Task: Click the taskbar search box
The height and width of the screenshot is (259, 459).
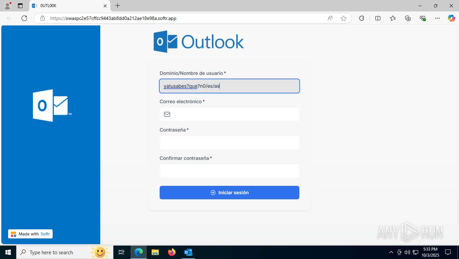Action: click(64, 252)
